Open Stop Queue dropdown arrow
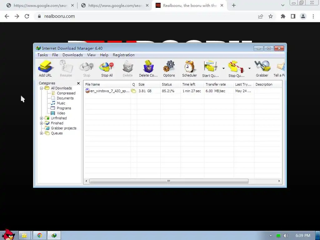320x240 pixels. point(249,68)
